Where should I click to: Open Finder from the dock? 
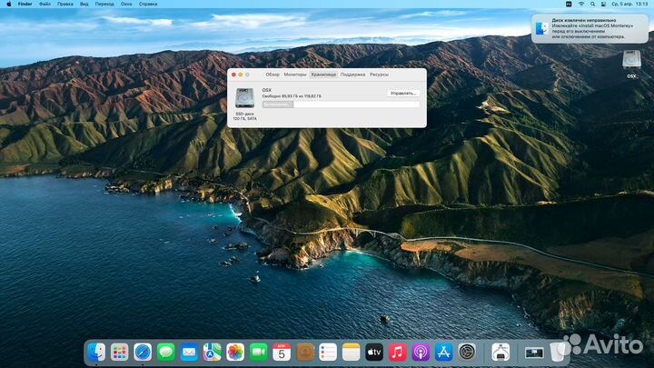coord(96,353)
